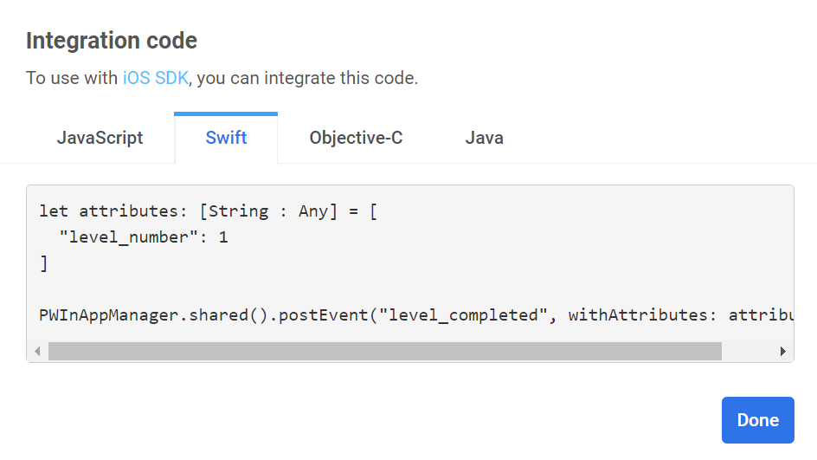Switch to the JavaScript tab
This screenshot has width=817, height=460.
tap(100, 138)
